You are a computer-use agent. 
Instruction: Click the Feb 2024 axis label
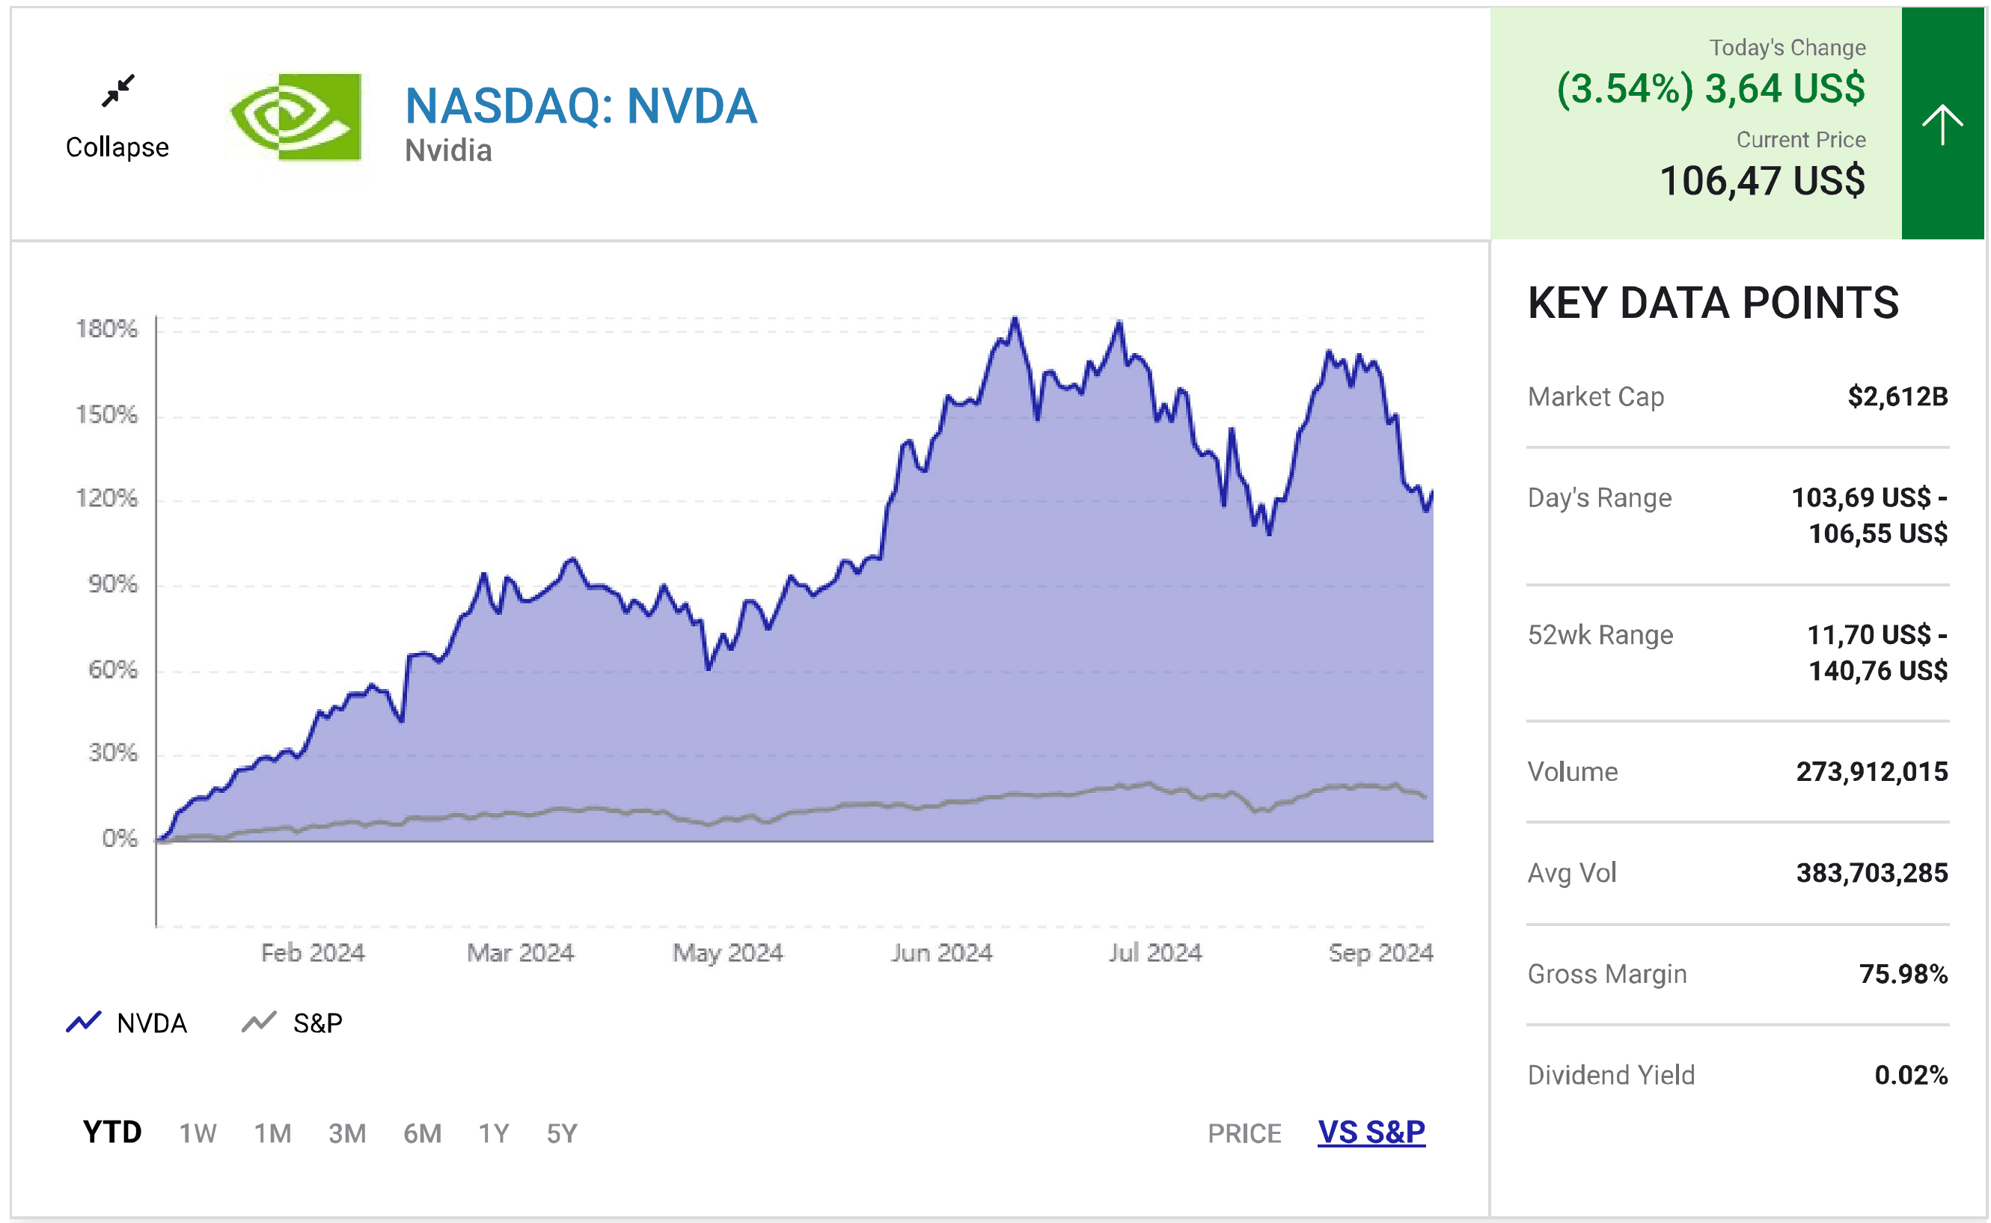pyautogui.click(x=312, y=953)
